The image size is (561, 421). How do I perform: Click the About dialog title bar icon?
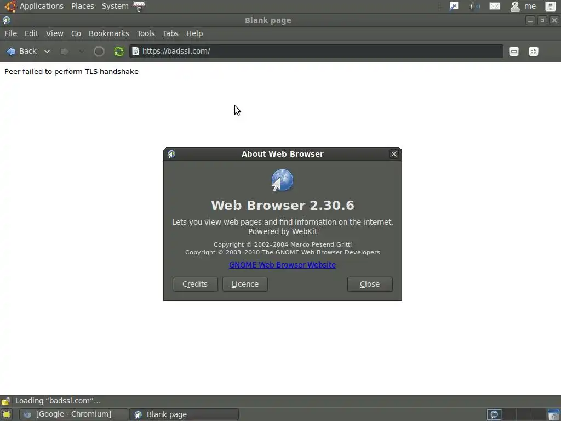pyautogui.click(x=171, y=154)
